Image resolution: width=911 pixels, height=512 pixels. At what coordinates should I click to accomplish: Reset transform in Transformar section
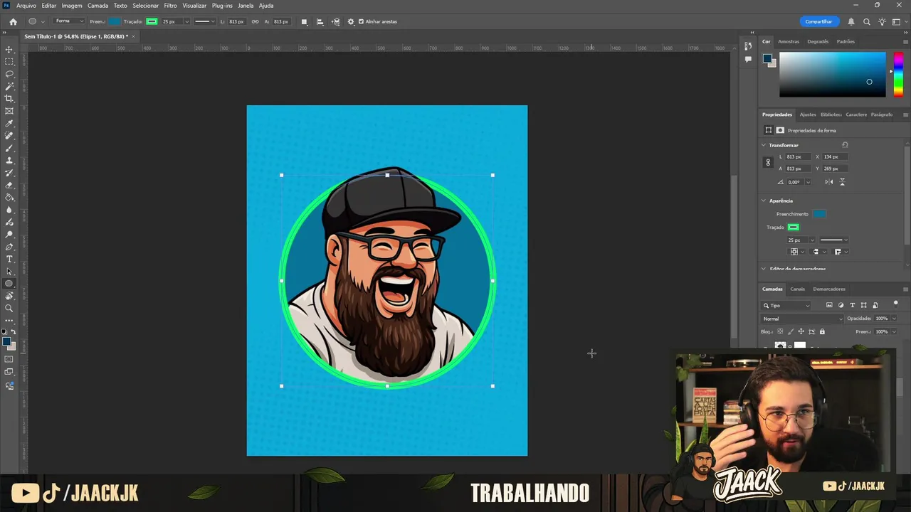[845, 145]
